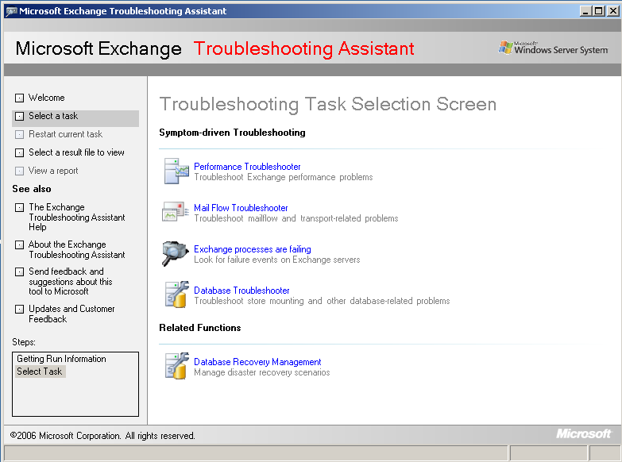Open Database Recovery Management link
This screenshot has width=622, height=462.
coord(257,362)
